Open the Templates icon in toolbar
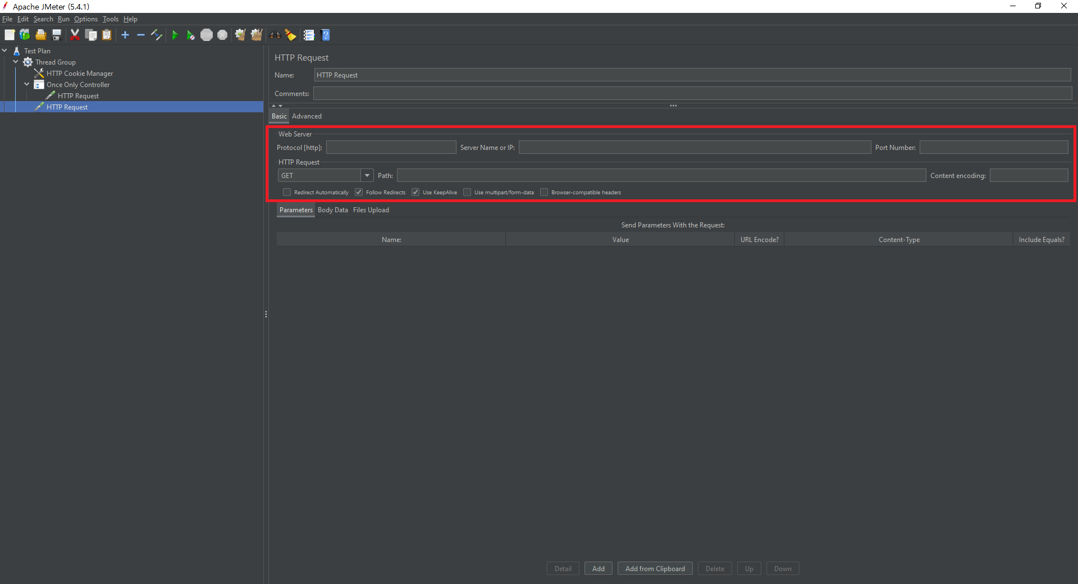The width and height of the screenshot is (1078, 584). pos(25,35)
